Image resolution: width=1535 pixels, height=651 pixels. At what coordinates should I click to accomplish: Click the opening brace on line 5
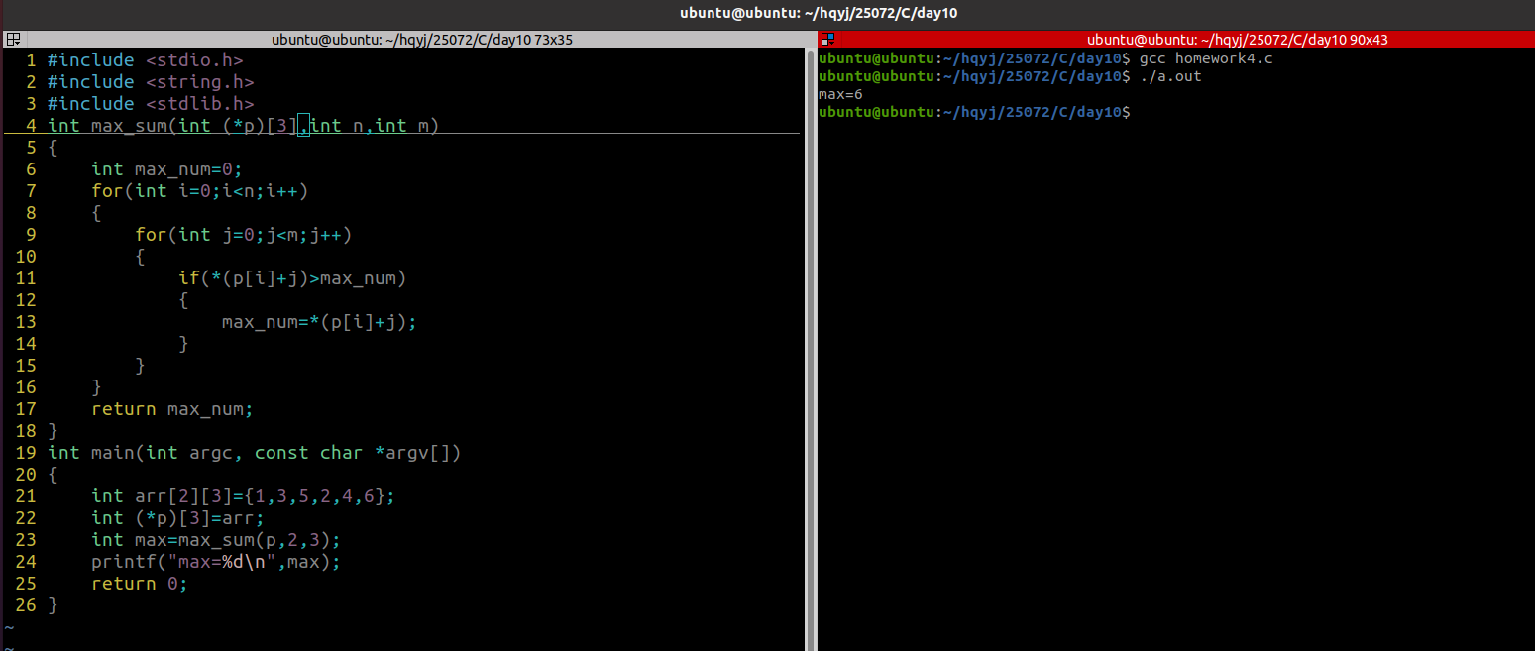click(53, 148)
